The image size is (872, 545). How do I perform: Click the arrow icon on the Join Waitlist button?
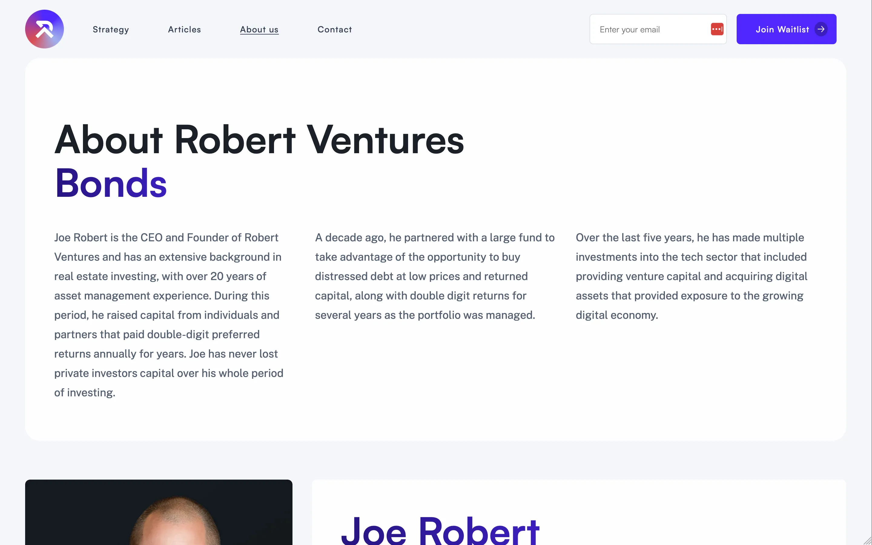[821, 30]
